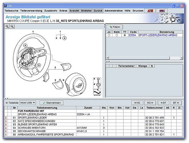Viewport: 189px width, 143px height.
Task: Open the Hilfe menu
Action: 128,11
